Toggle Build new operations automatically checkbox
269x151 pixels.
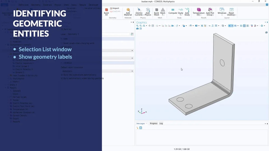[62, 75]
